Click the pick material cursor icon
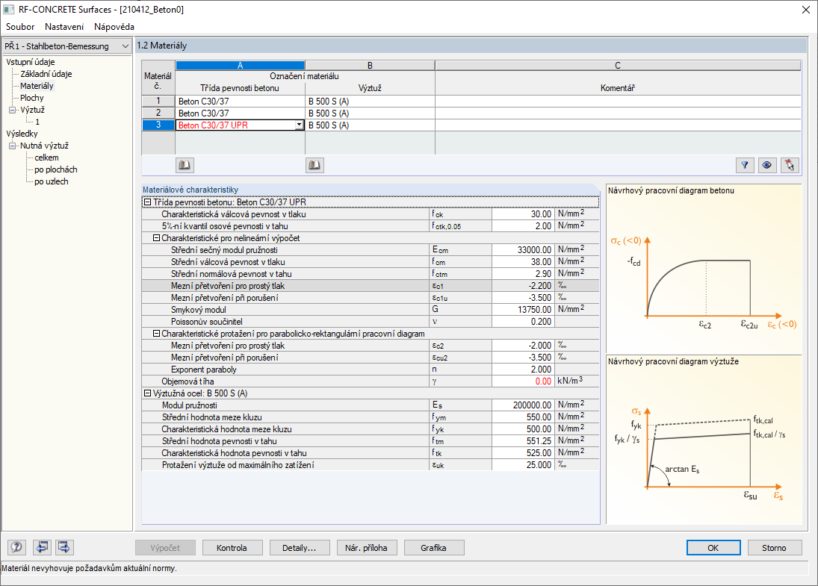 [790, 165]
